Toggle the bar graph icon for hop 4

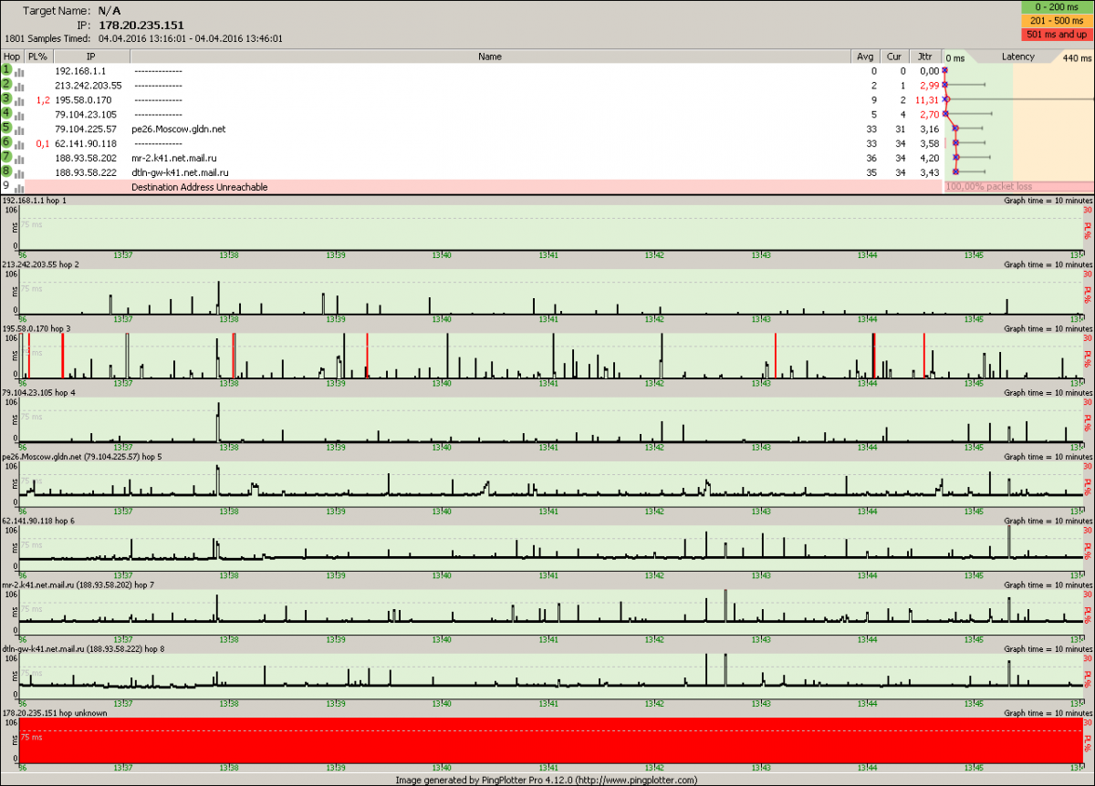(19, 115)
